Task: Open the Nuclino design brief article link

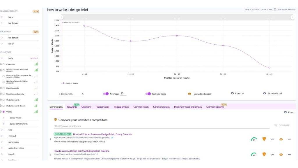Action: 81,151
